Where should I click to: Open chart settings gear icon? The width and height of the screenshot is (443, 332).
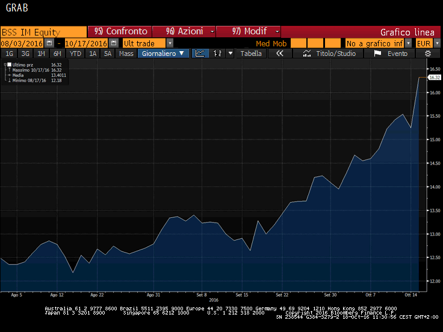428,54
